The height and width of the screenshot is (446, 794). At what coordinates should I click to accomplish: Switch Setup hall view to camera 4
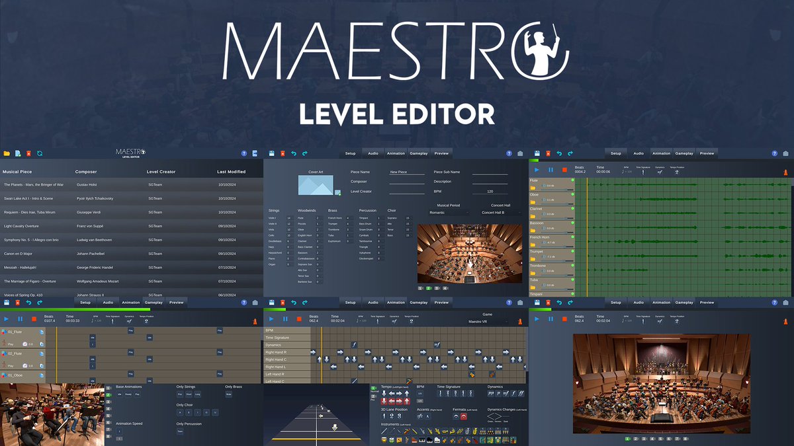tap(445, 288)
